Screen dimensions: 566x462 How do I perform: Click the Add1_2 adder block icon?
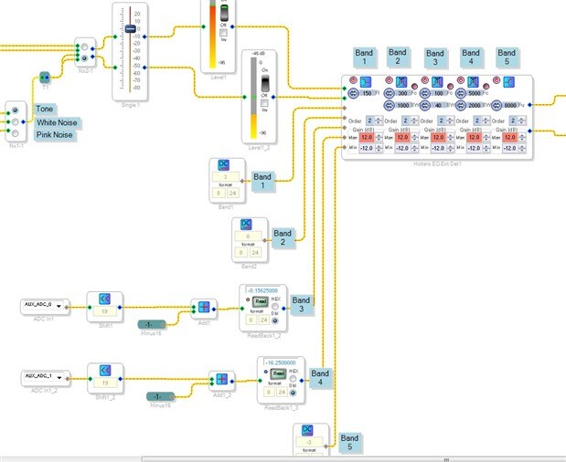tap(221, 379)
